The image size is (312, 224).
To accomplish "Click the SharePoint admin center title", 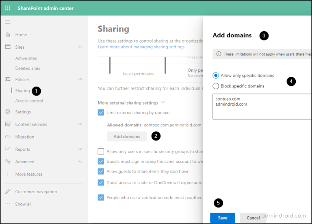I will [45, 9].
